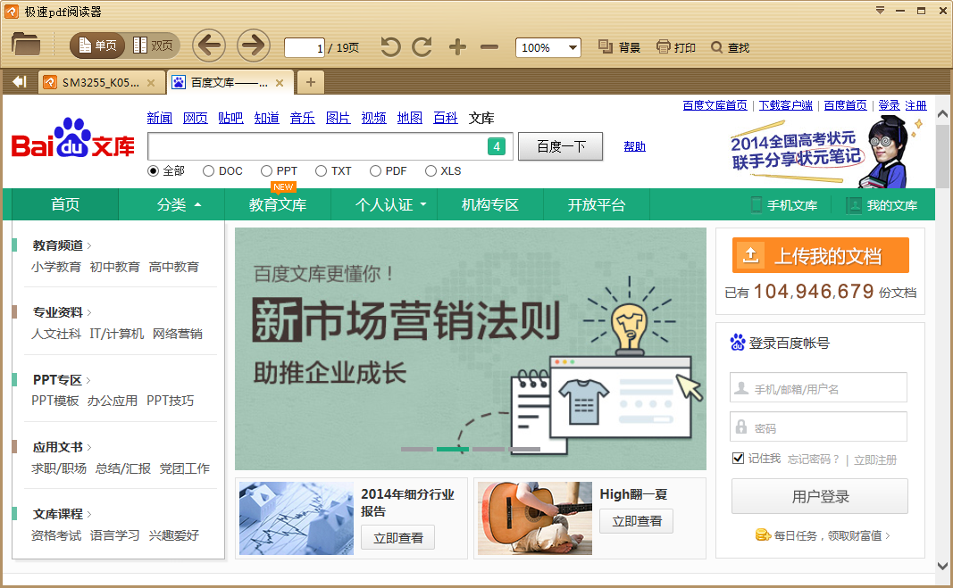Switch to the SM3255_K05 document tab
The image size is (953, 588).
102,83
